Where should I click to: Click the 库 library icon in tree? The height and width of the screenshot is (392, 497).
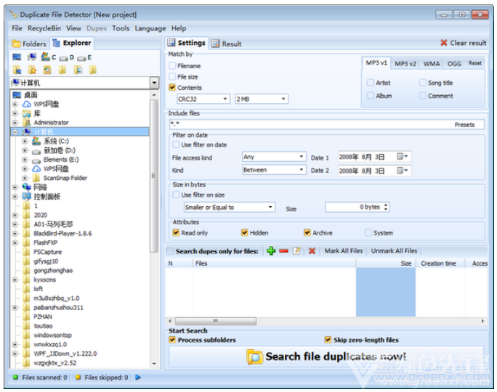click(27, 113)
